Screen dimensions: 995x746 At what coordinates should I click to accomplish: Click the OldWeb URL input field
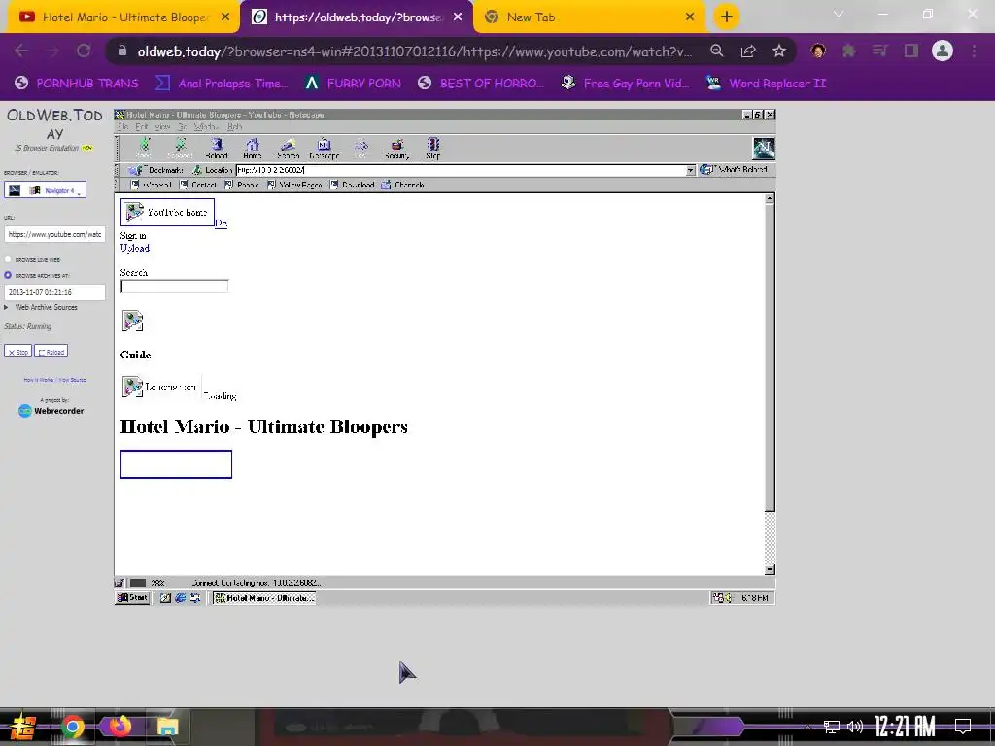(54, 234)
